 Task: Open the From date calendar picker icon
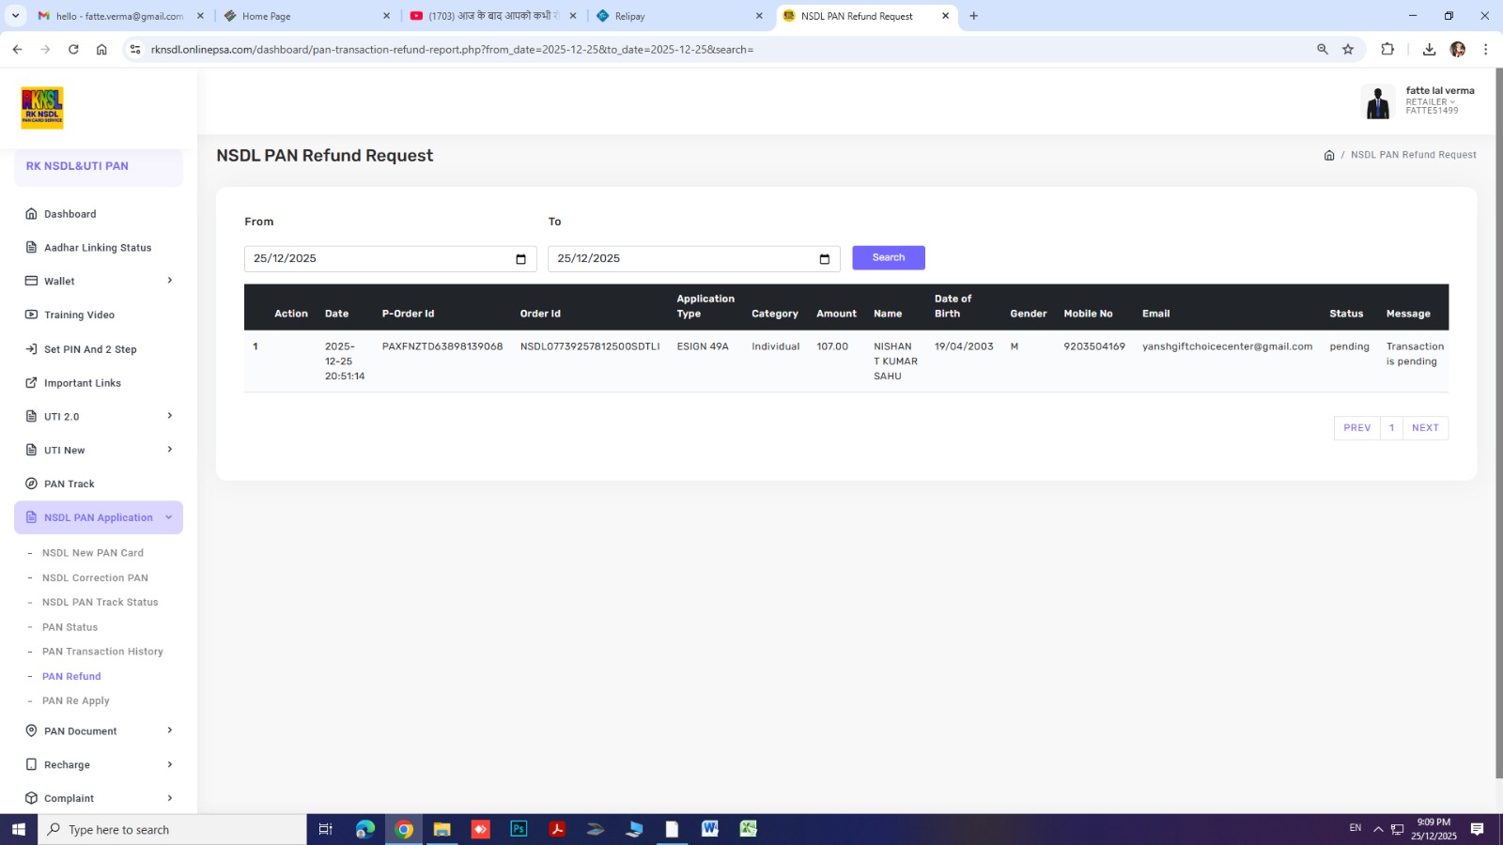520,259
